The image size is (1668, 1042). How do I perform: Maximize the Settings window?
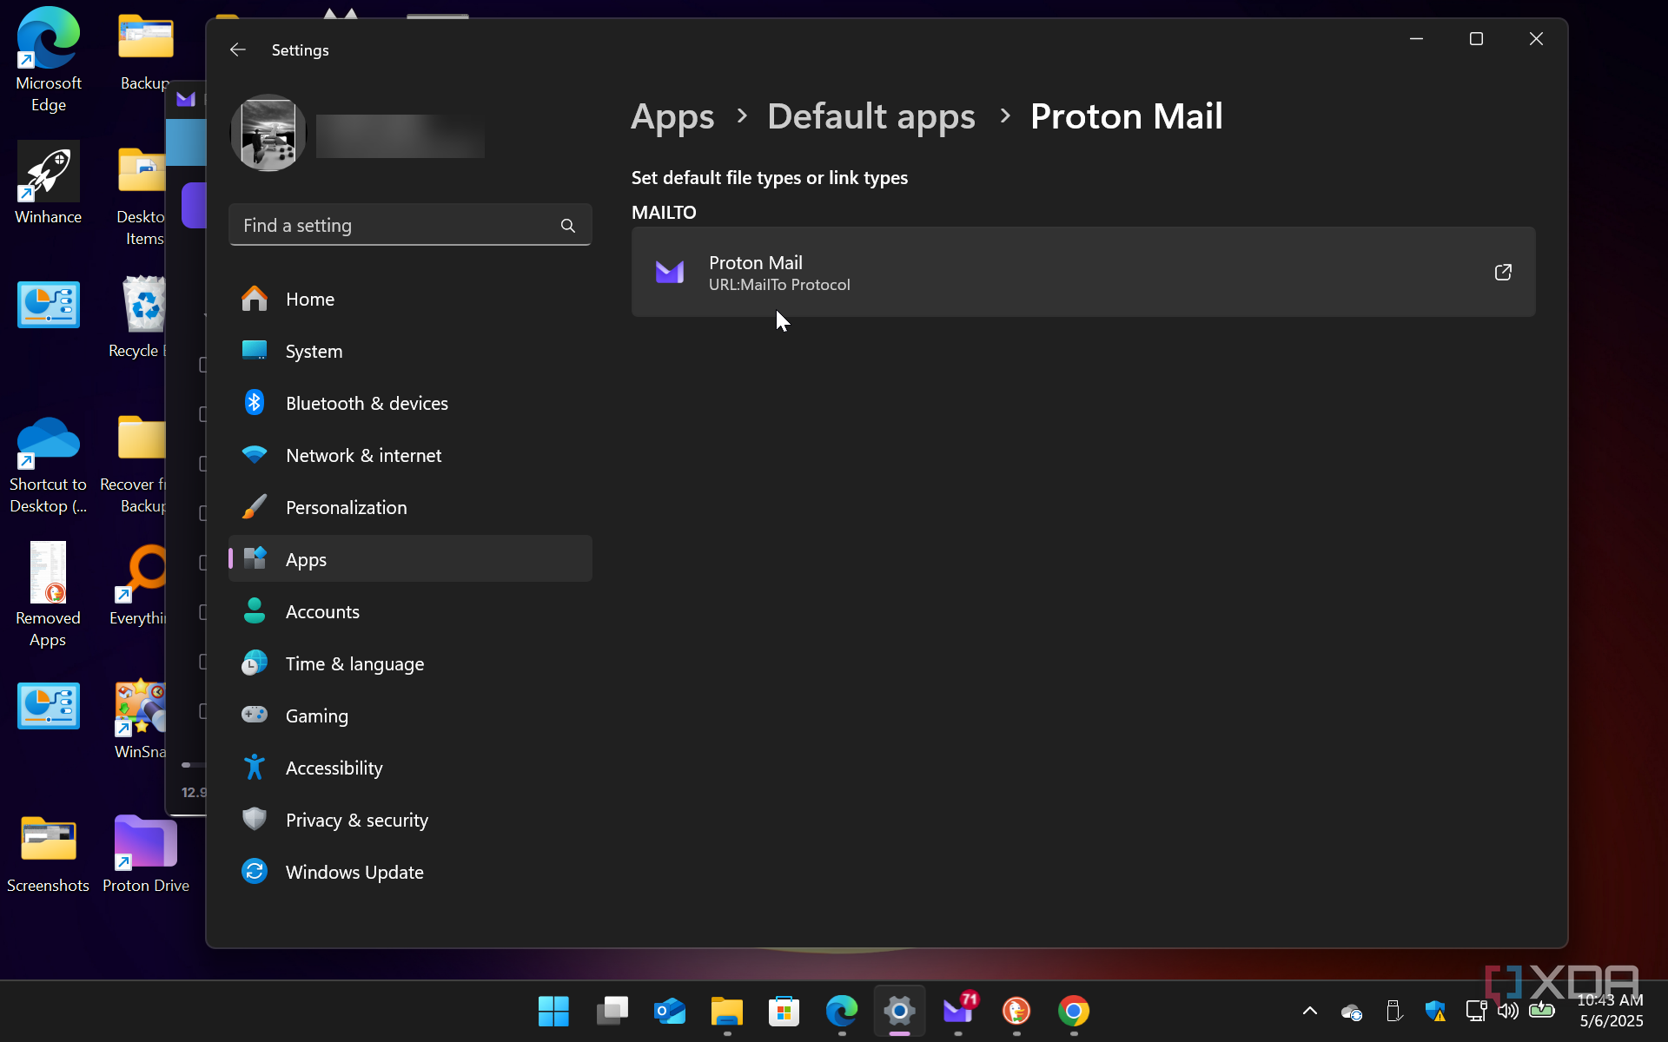click(1476, 39)
